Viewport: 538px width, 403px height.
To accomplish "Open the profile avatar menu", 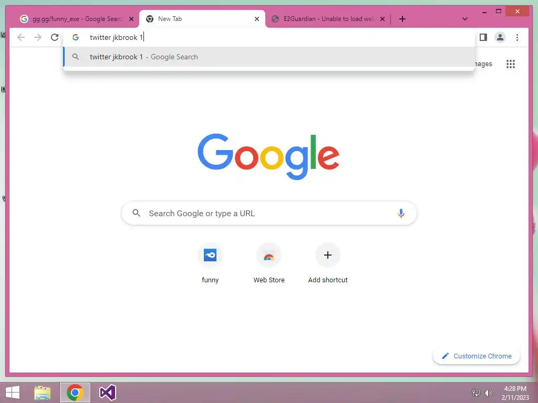I will tap(500, 37).
